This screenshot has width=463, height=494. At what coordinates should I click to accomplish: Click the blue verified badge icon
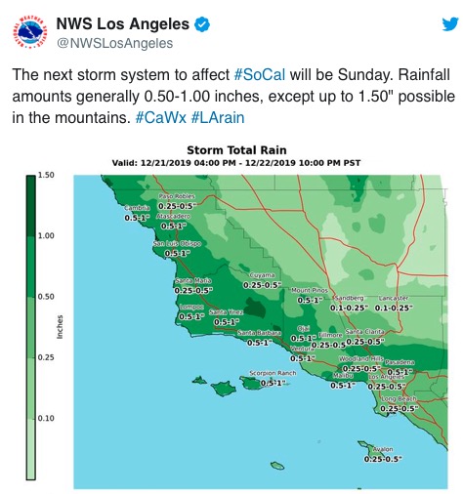coord(202,24)
